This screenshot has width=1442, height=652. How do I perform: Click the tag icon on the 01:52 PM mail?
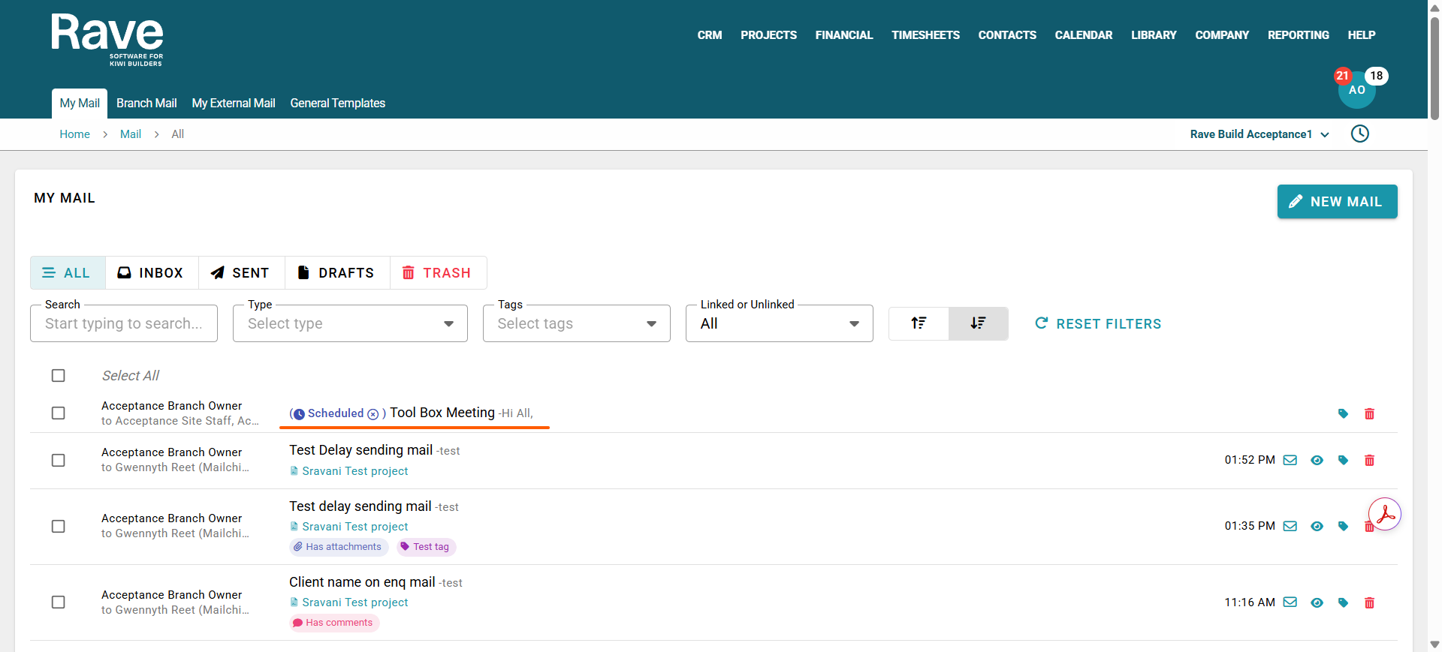tap(1343, 460)
